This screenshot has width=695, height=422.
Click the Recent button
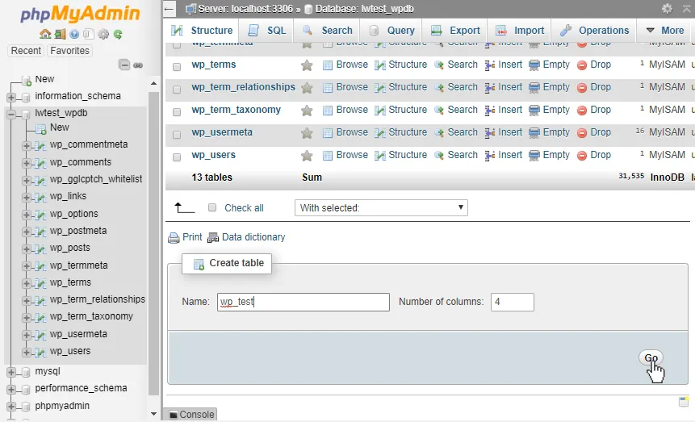click(x=26, y=51)
